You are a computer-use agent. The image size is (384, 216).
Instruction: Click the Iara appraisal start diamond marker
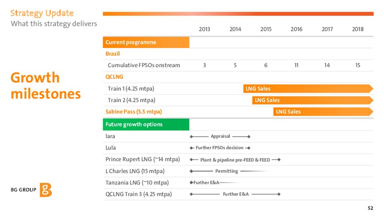(x=191, y=136)
